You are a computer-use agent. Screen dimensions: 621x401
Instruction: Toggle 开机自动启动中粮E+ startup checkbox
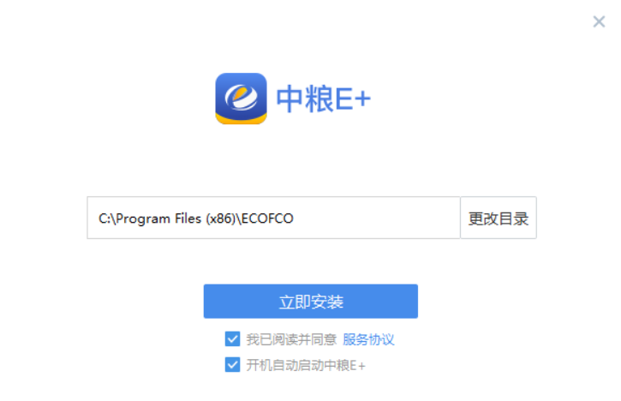(x=232, y=365)
